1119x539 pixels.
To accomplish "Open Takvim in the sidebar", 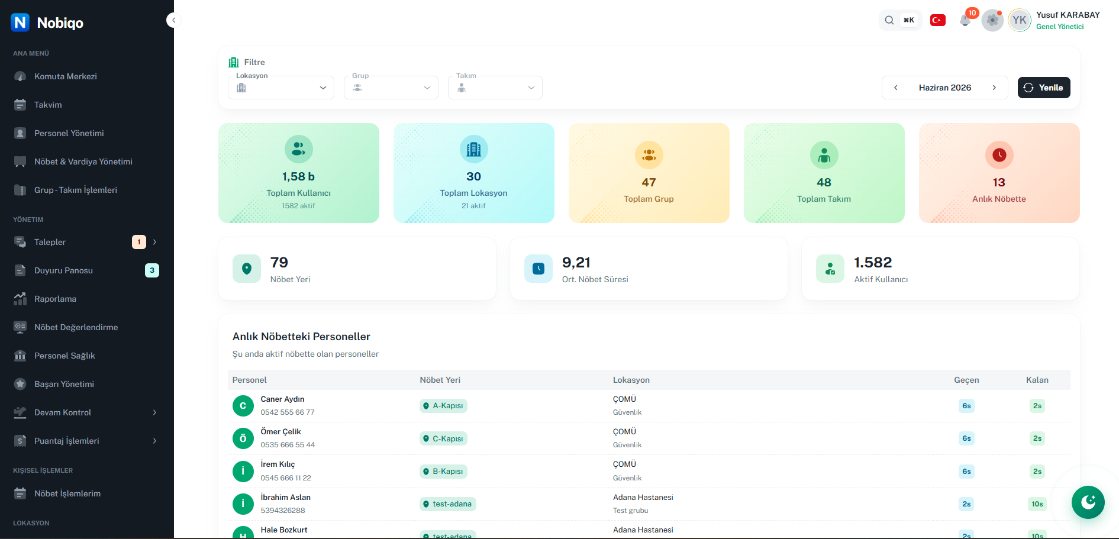I will click(87, 105).
